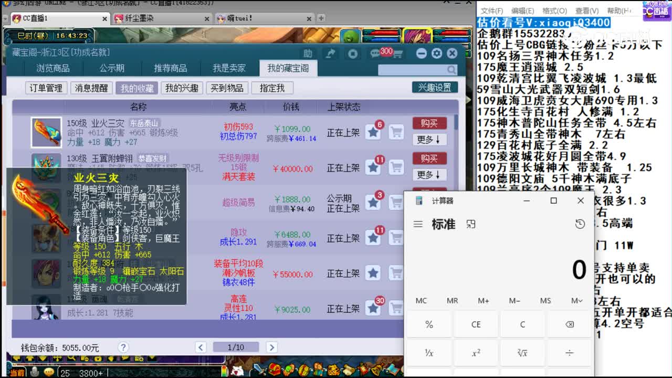Click the search magnifier icon
Viewport: 672px width, 378px height.
pos(451,70)
